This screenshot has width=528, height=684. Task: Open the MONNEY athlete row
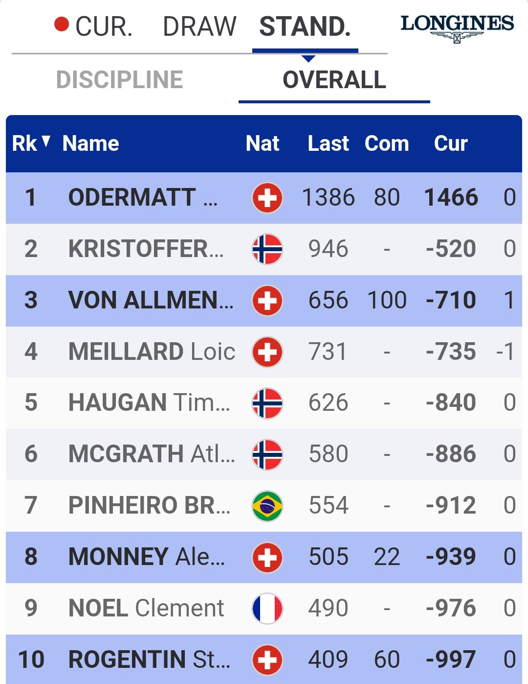click(x=264, y=557)
